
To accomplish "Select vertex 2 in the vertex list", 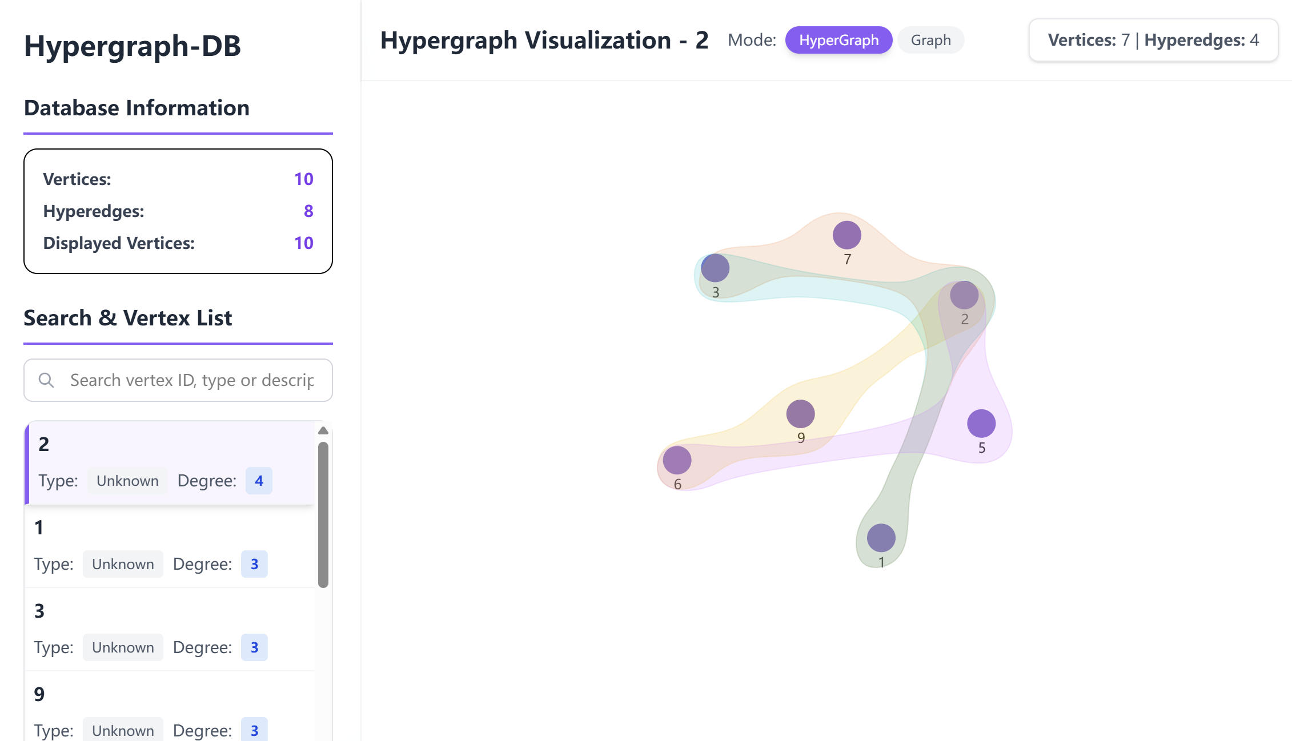I will tap(170, 463).
